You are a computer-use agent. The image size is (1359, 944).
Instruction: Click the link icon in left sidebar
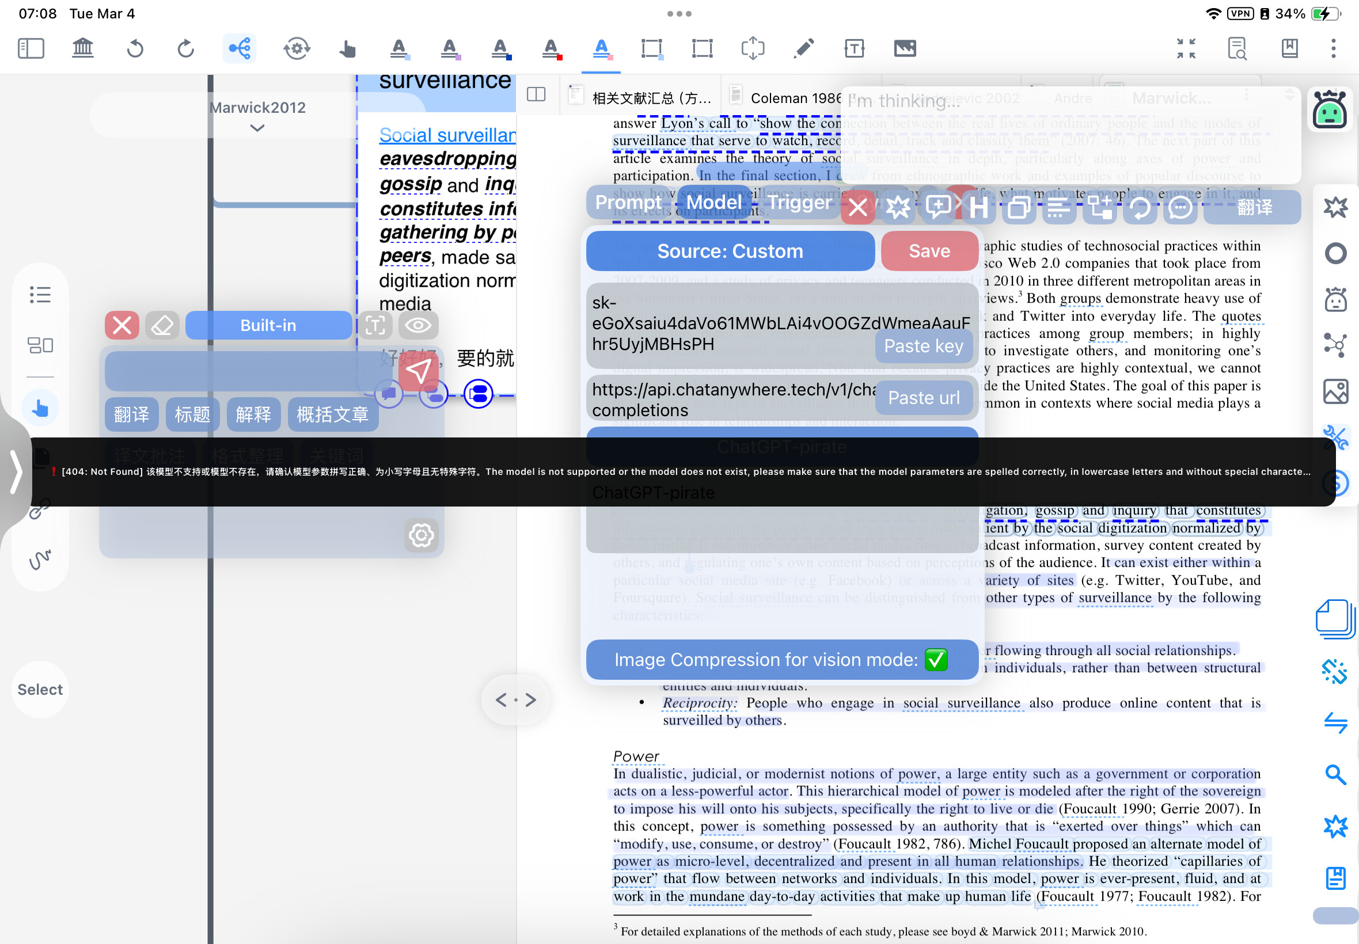tap(40, 508)
